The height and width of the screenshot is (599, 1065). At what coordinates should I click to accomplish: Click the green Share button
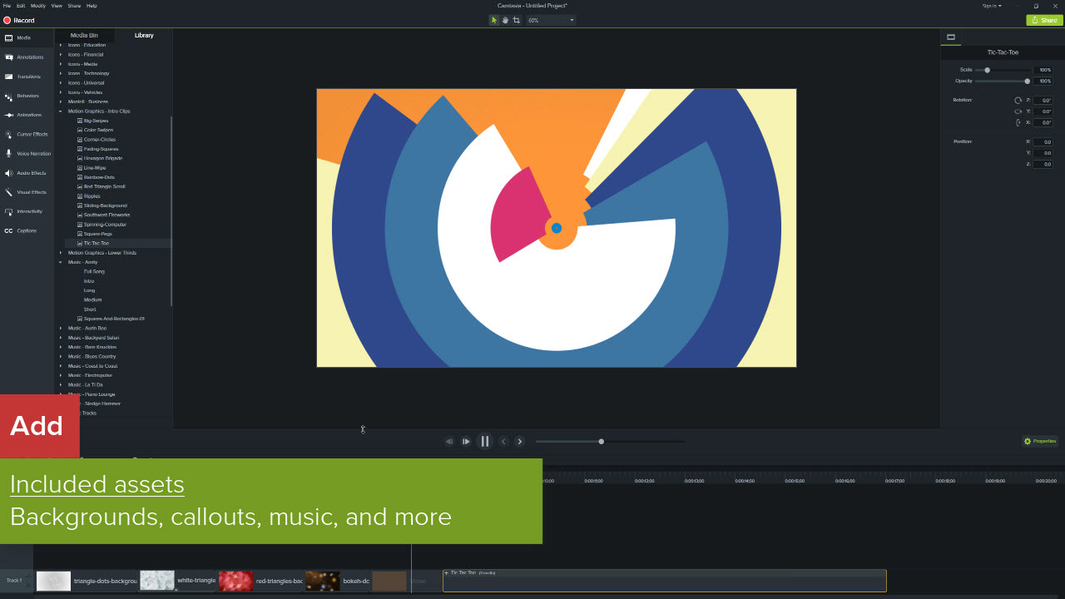pos(1043,19)
